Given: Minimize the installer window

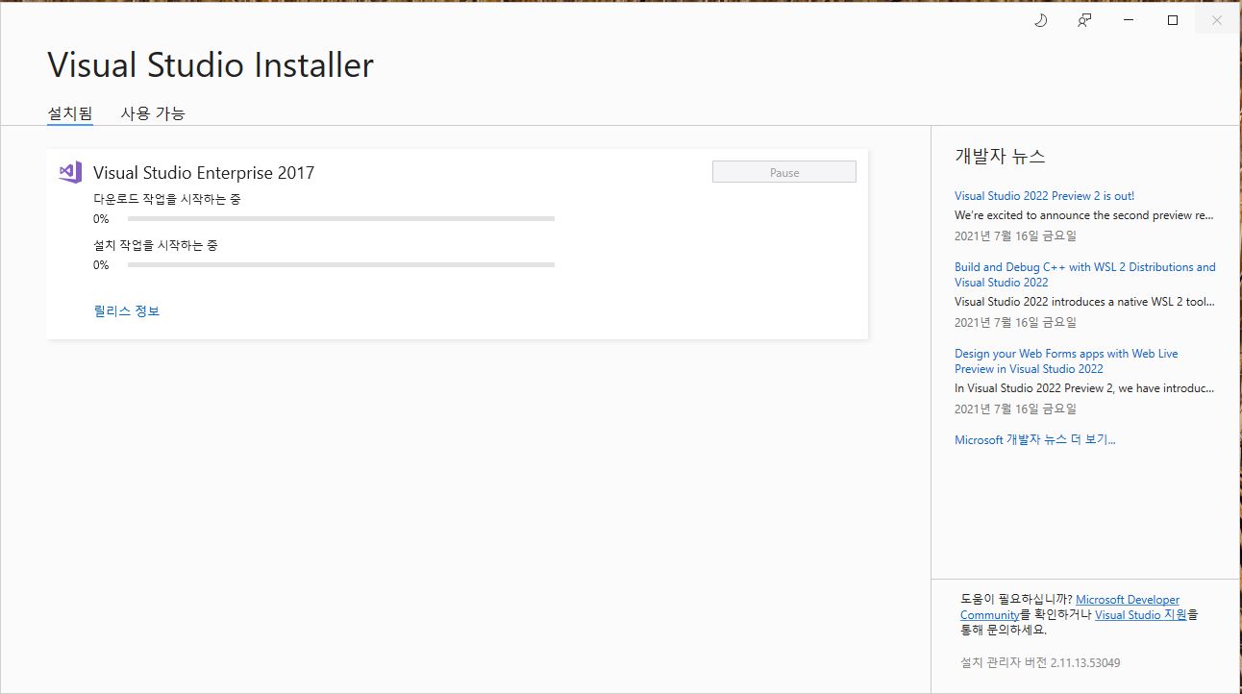Looking at the screenshot, I should point(1129,20).
